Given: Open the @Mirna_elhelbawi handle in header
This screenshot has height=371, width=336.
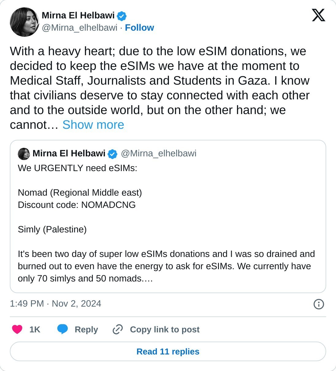Looking at the screenshot, I should pyautogui.click(x=79, y=28).
